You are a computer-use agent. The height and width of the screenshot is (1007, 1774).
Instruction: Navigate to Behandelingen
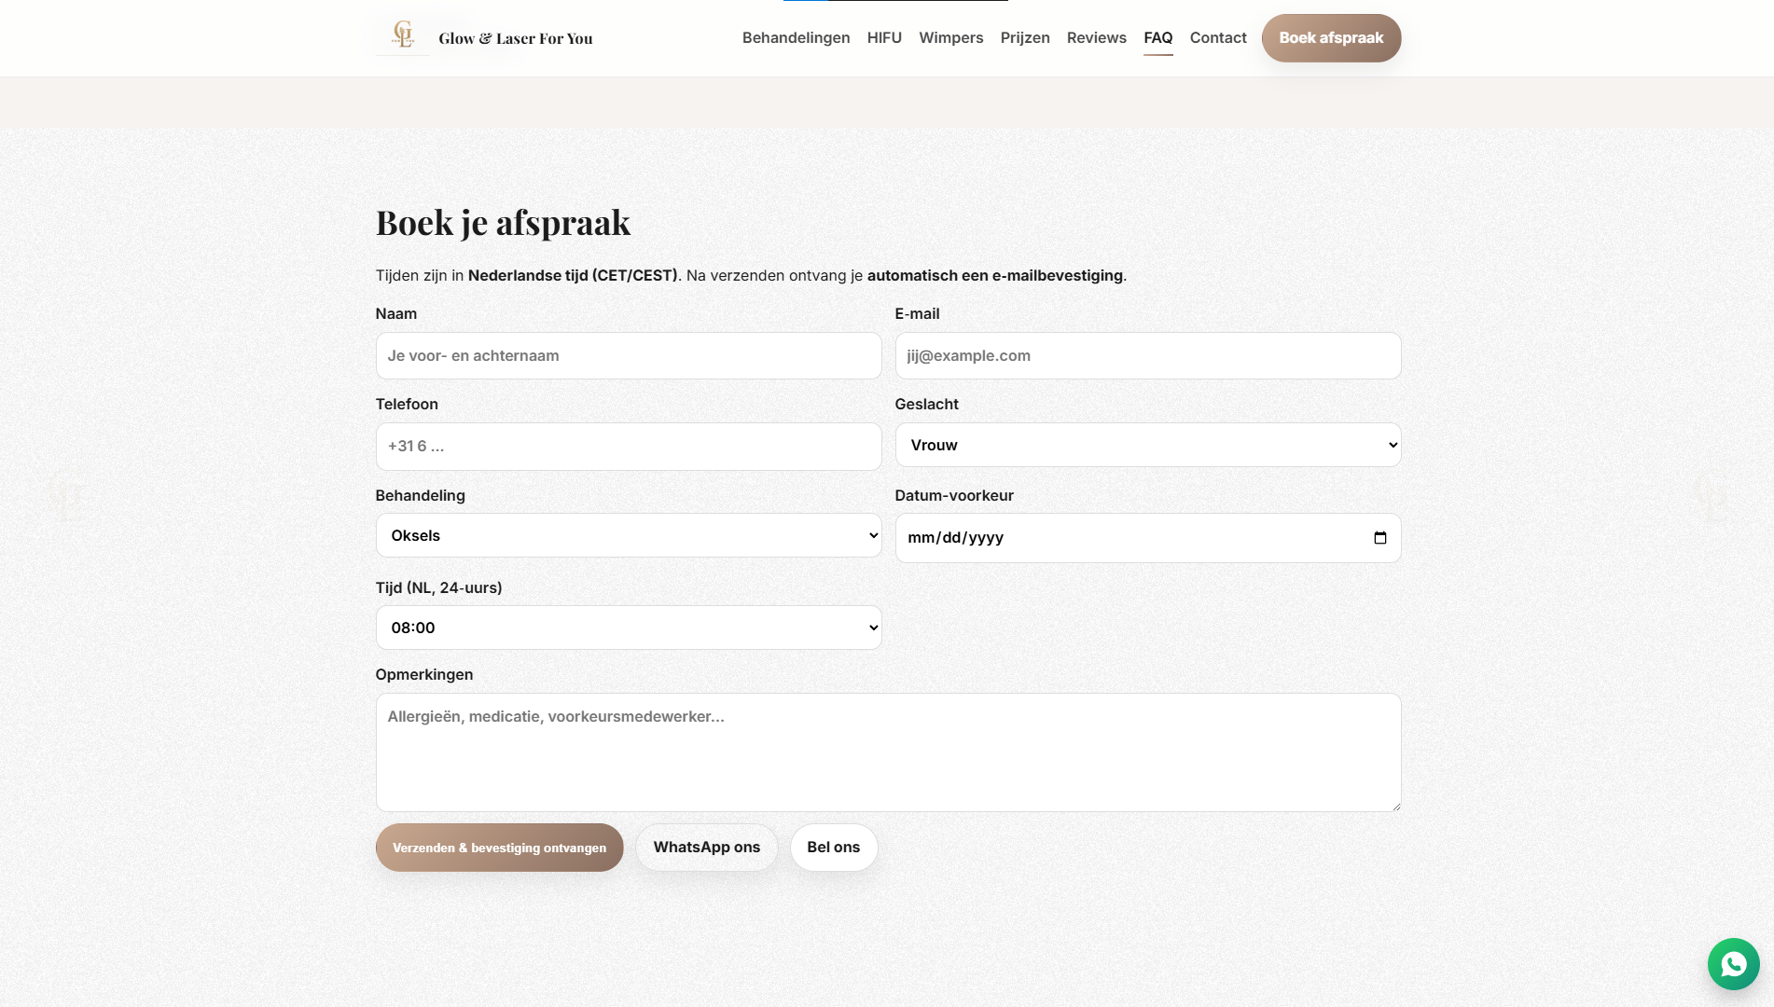(x=795, y=37)
